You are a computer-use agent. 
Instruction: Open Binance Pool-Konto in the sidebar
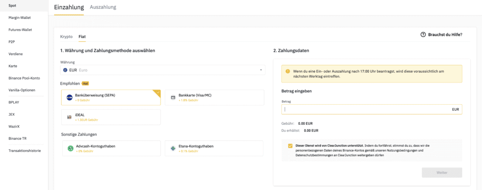(24, 78)
